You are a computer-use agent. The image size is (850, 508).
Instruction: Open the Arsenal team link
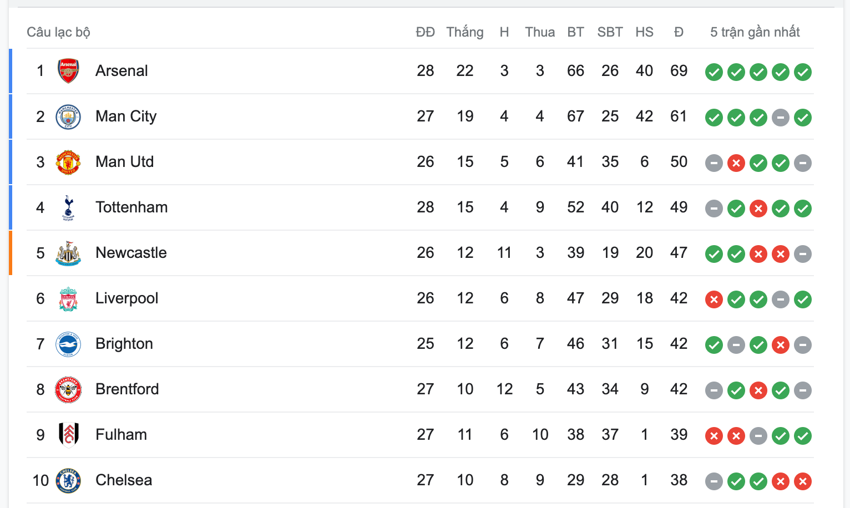(x=122, y=71)
